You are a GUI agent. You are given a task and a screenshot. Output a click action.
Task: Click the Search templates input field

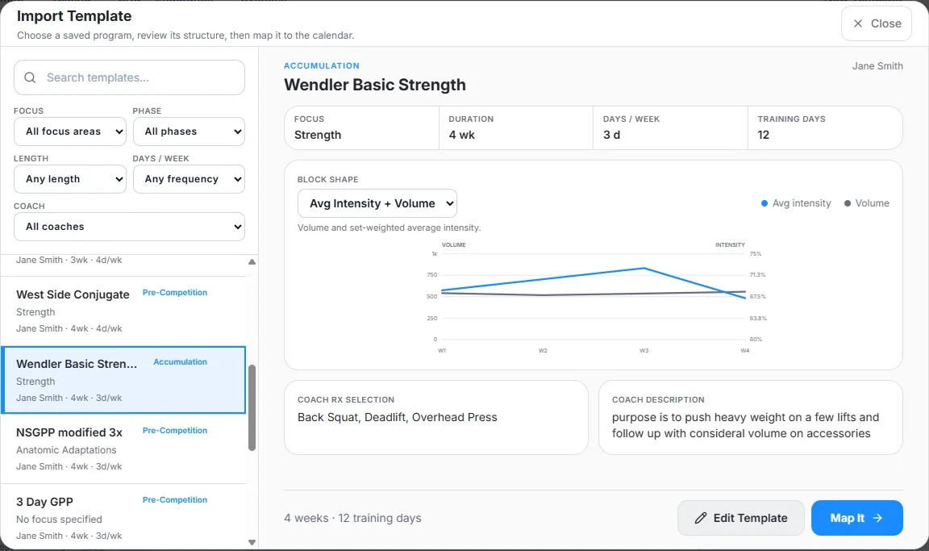(x=129, y=77)
